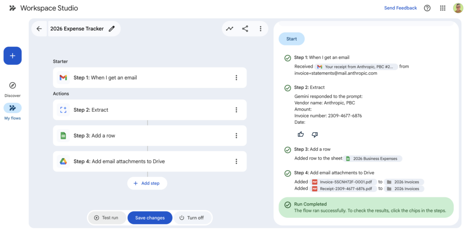Click Send Feedback link
The width and height of the screenshot is (466, 230).
coord(400,8)
